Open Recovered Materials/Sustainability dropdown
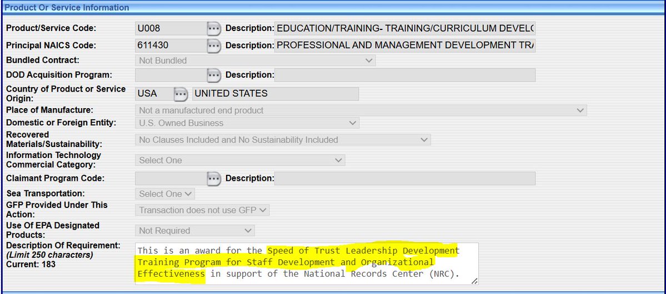 (x=283, y=140)
